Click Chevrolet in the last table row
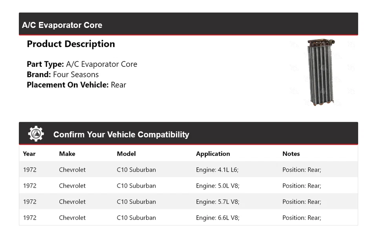The width and height of the screenshot is (377, 238). (72, 218)
